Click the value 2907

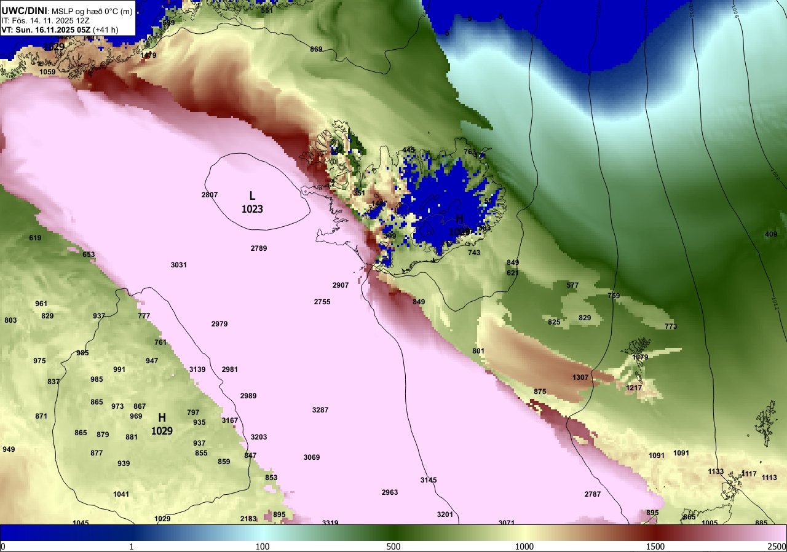(341, 285)
